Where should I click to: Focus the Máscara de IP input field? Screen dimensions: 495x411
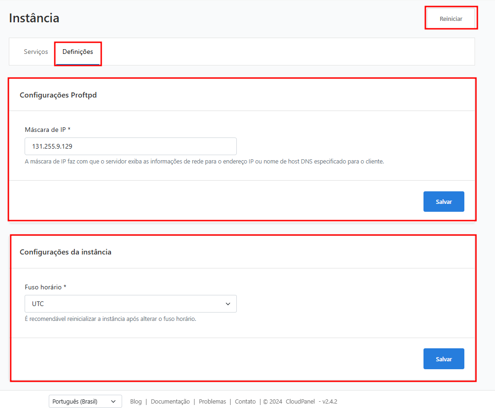point(130,146)
